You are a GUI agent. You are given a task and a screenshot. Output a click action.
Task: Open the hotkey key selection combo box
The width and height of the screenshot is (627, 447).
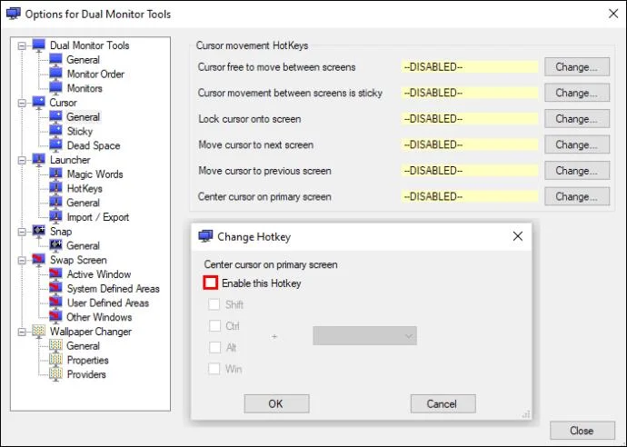(x=364, y=336)
